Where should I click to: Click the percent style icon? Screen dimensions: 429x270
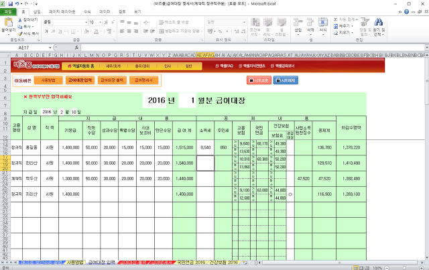(220, 31)
